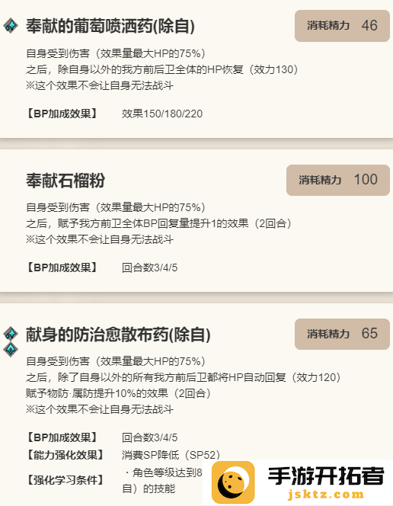This screenshot has height=506, width=393.
Task: Click the 赋予物防·属防提升10%的效果 line
Action: tap(118, 393)
